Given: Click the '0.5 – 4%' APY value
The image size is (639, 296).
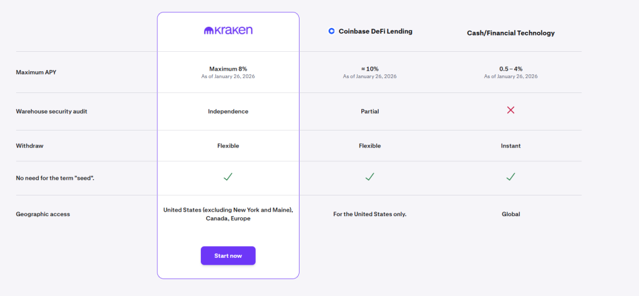Looking at the screenshot, I should (x=510, y=69).
